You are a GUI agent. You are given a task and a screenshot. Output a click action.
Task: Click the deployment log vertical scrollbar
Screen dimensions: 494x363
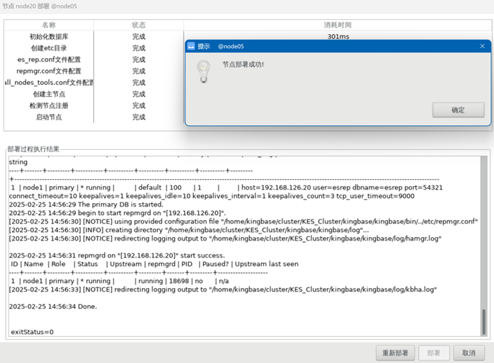point(484,321)
